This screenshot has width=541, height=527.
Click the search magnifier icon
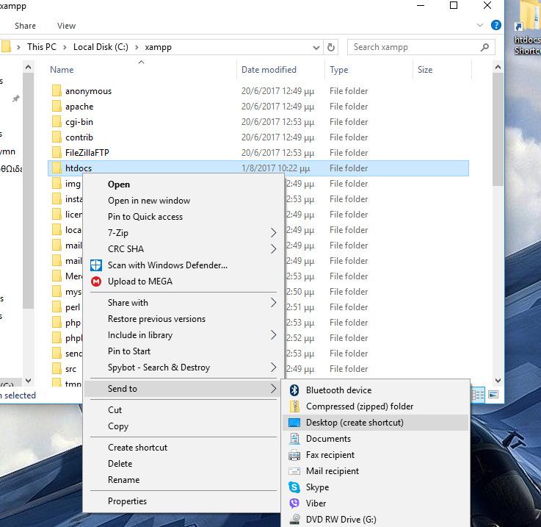tap(484, 47)
